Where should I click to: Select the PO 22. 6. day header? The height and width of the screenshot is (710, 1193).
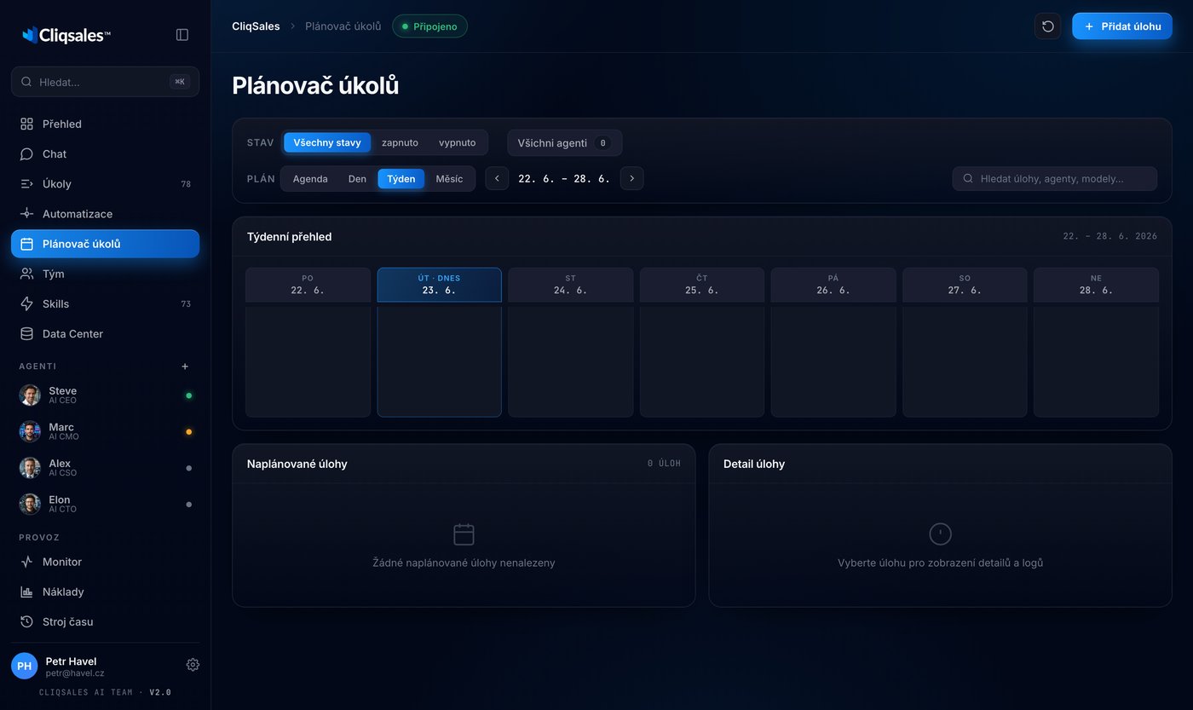pyautogui.click(x=308, y=285)
